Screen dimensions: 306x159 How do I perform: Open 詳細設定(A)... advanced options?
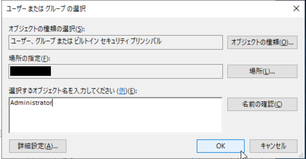click(x=38, y=146)
